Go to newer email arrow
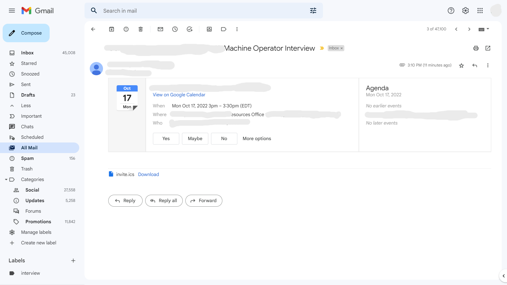The height and width of the screenshot is (285, 507). [456, 29]
